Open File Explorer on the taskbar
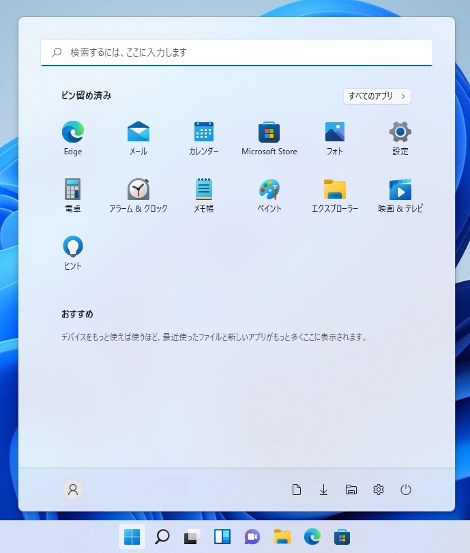470x553 pixels. coord(282,537)
